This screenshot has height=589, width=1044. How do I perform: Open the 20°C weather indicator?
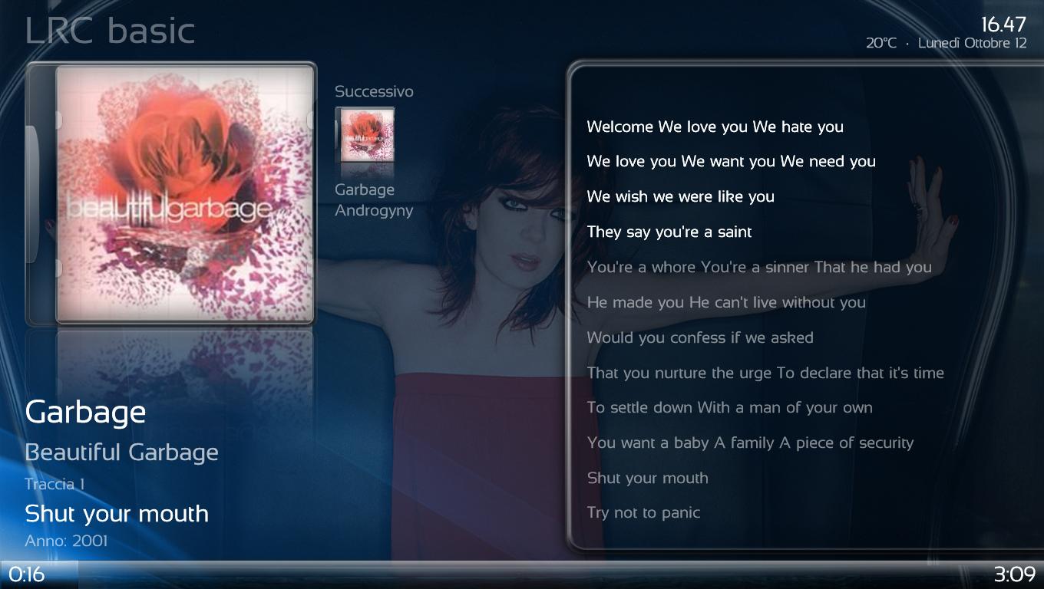click(880, 44)
